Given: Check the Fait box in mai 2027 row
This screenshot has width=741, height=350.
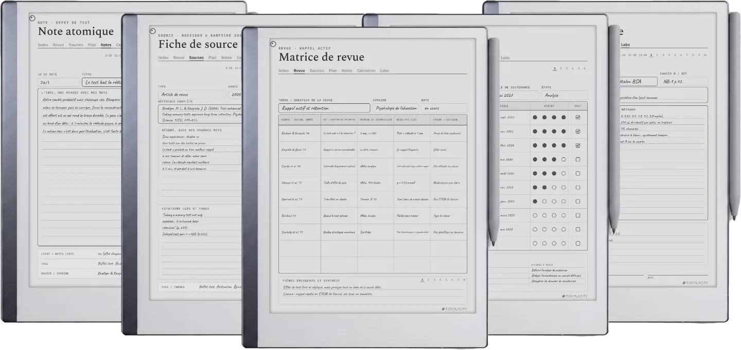Looking at the screenshot, I should 578,229.
